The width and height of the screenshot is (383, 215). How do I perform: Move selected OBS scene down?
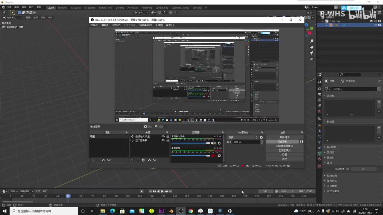[109, 160]
